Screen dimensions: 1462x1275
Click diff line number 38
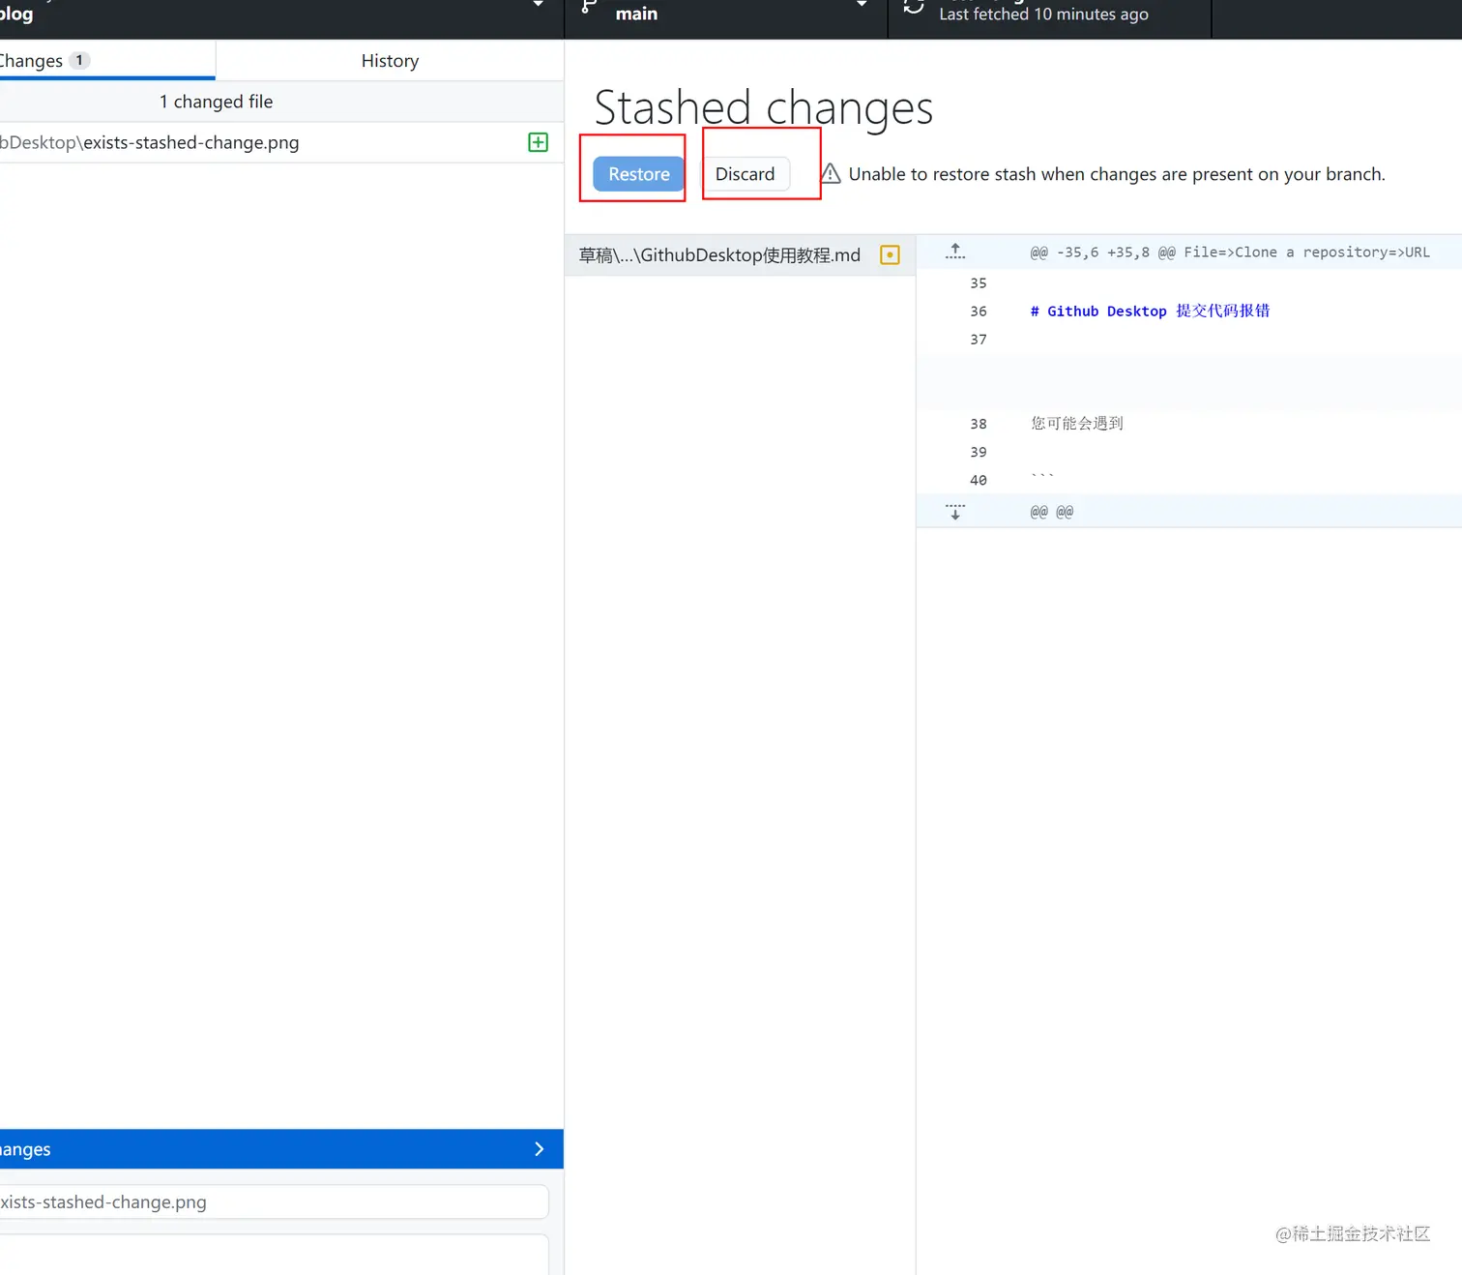coord(979,424)
